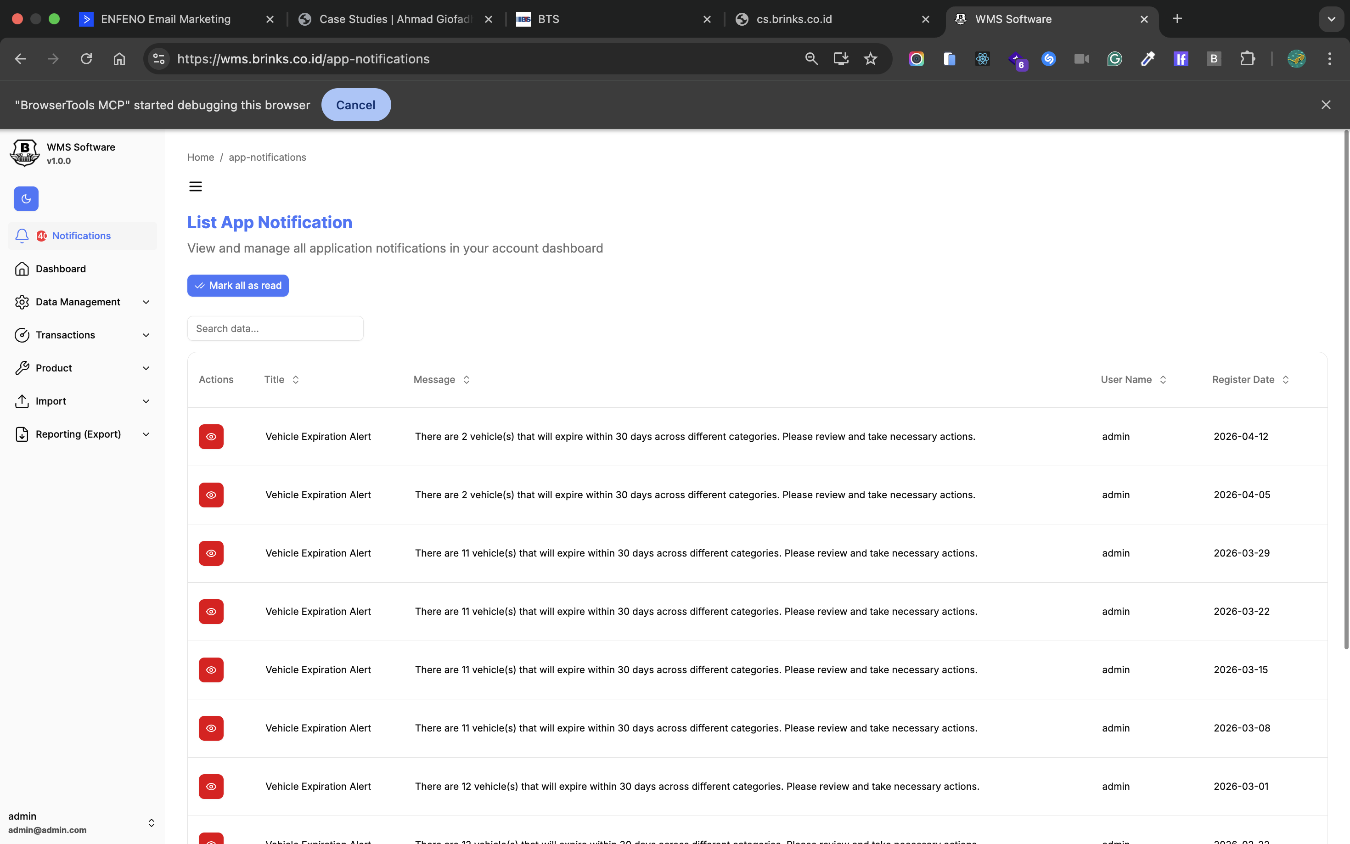Bookmark page with the star icon
The width and height of the screenshot is (1350, 844).
[x=870, y=59]
